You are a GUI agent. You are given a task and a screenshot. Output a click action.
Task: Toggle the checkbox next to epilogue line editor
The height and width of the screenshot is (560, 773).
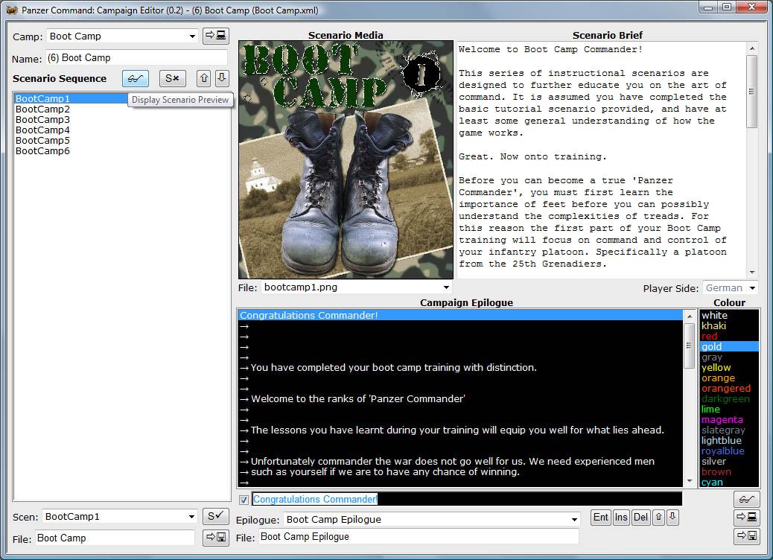tap(244, 500)
